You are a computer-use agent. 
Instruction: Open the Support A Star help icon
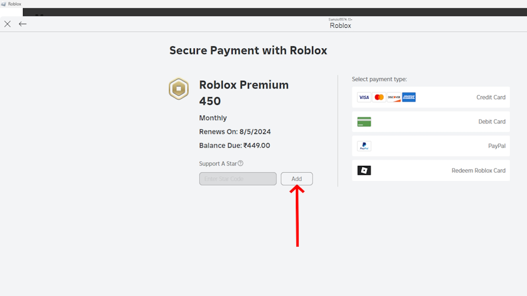240,163
